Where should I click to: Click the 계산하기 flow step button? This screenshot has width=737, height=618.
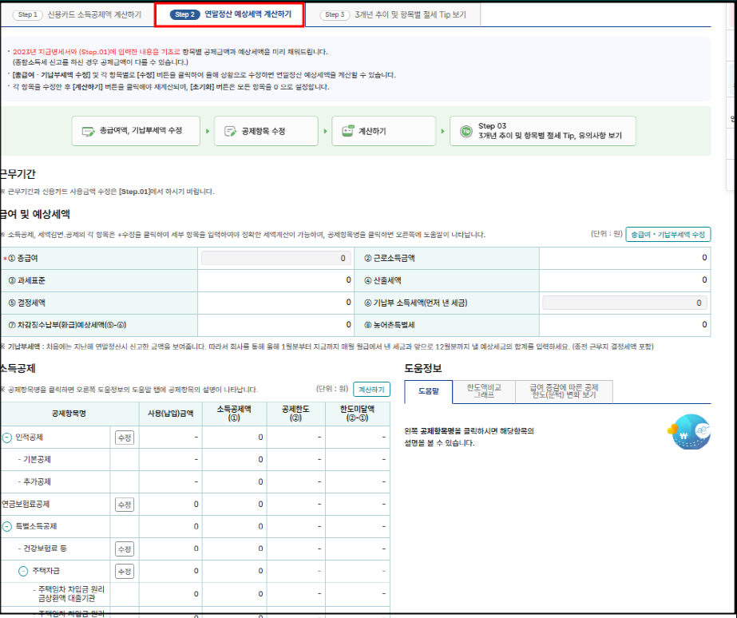pyautogui.click(x=383, y=131)
